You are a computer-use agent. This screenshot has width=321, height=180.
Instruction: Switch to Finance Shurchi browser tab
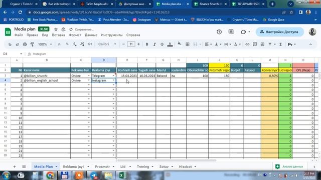(210, 4)
